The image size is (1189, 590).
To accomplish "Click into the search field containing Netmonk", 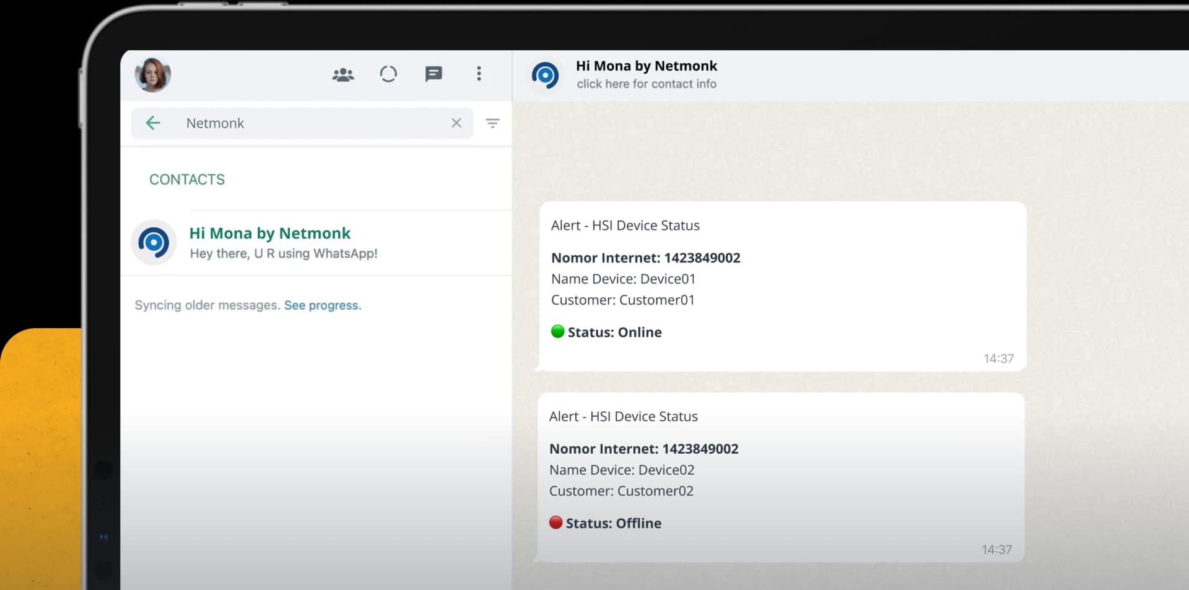I will point(310,123).
